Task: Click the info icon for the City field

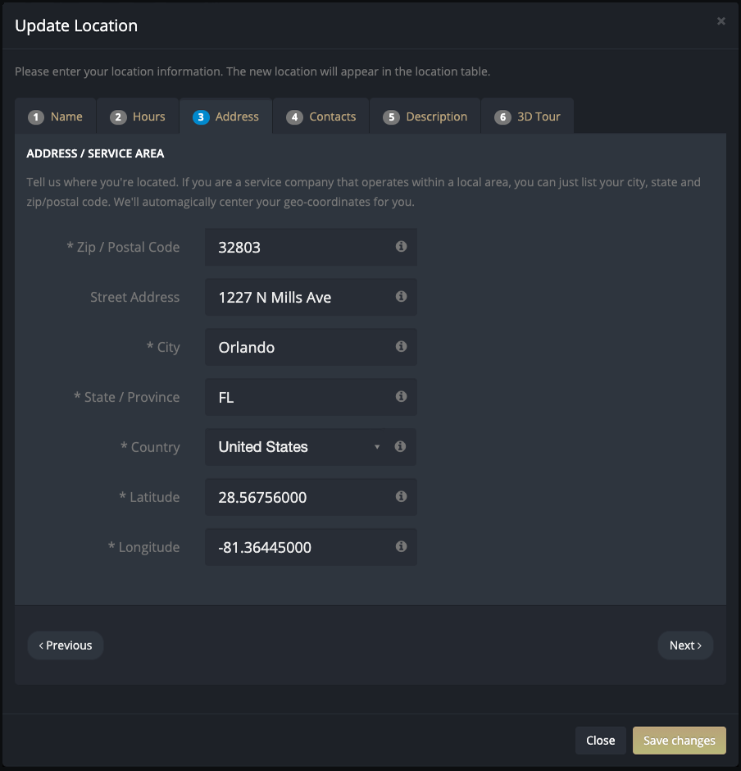Action: [401, 347]
